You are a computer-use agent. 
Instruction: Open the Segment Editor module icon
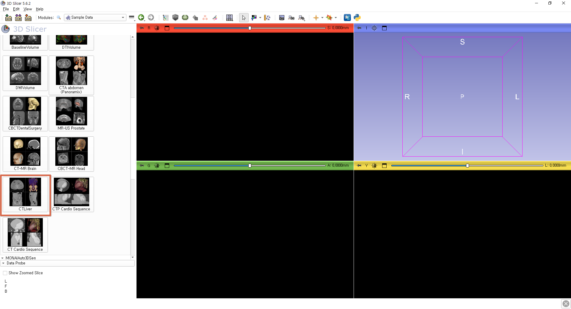(x=215, y=18)
